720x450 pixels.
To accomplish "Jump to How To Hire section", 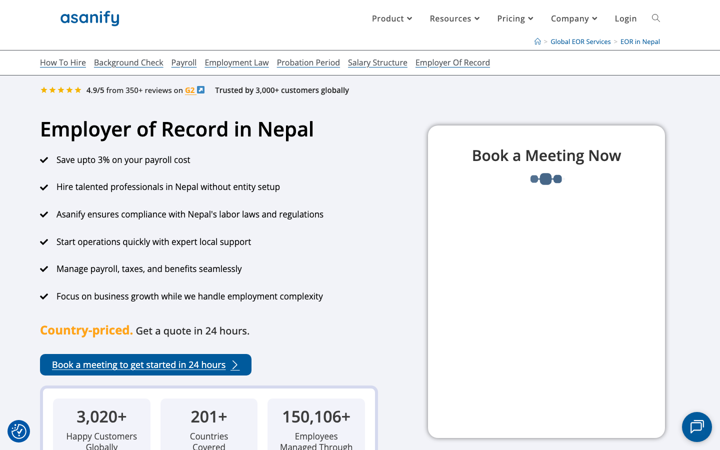I will pos(63,62).
